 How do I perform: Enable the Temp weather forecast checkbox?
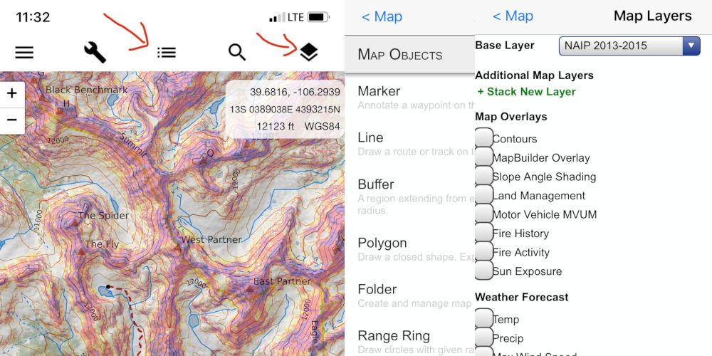click(484, 319)
